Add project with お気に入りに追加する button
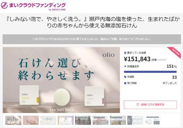The image size is (183, 128). (150, 105)
